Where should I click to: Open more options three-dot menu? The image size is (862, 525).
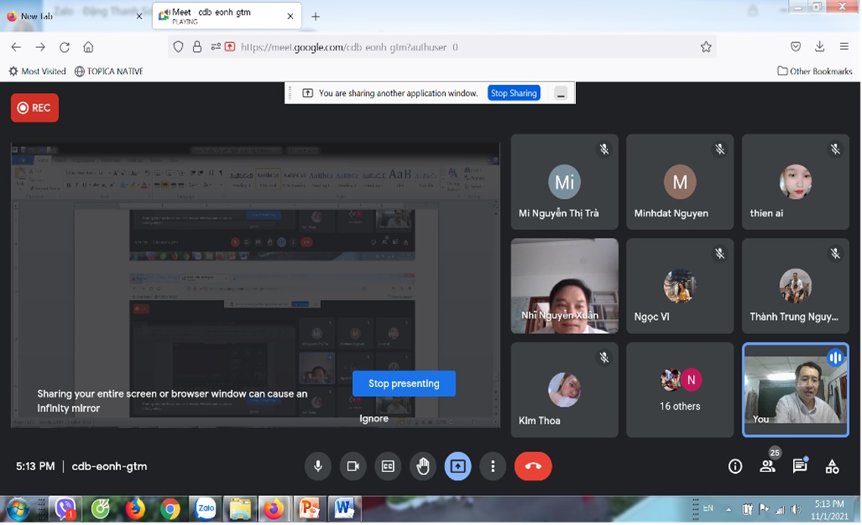[493, 466]
